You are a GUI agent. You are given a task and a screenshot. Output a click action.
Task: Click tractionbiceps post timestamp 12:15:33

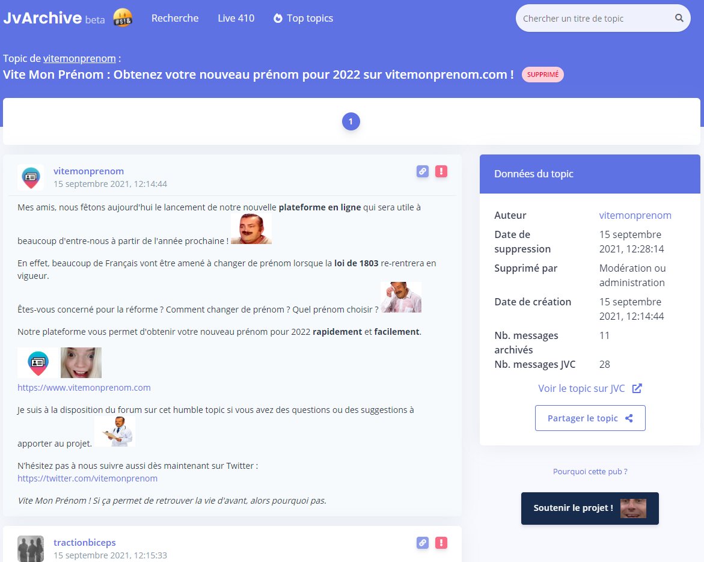pos(110,555)
